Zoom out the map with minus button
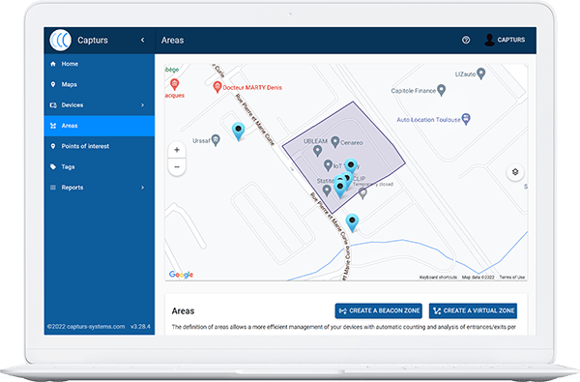 pos(177,167)
